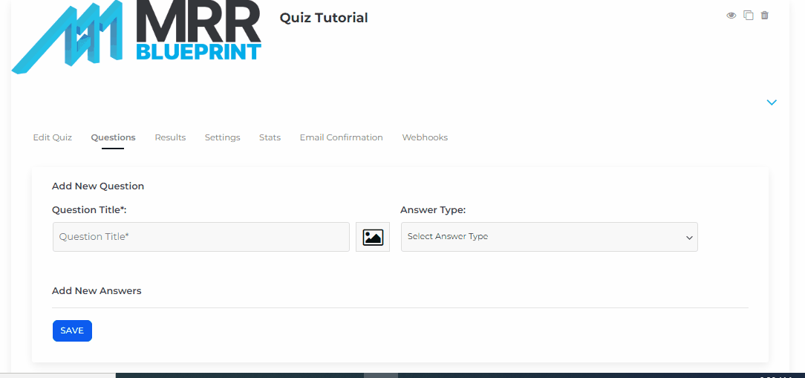The width and height of the screenshot is (805, 378).
Task: Focus the Question Title input field
Action: point(201,237)
